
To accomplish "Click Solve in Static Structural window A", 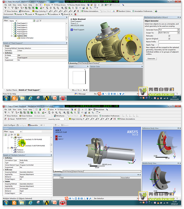I will [x=47, y=5].
